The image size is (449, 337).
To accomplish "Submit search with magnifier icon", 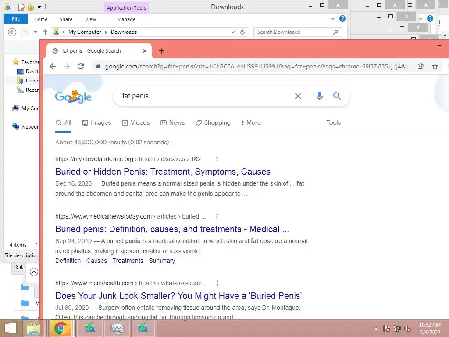I will point(337,96).
